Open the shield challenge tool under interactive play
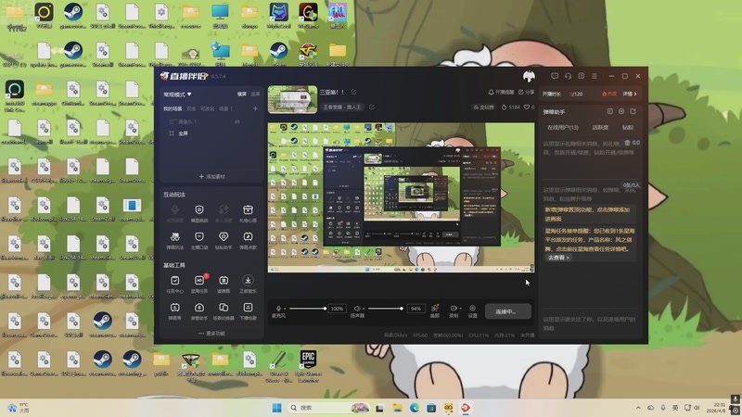This screenshot has width=742, height=417. pyautogui.click(x=199, y=210)
